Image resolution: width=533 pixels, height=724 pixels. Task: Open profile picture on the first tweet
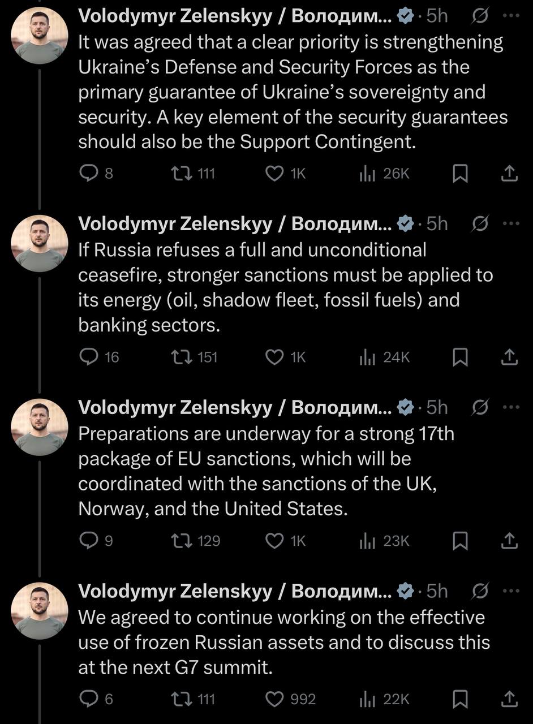40,35
